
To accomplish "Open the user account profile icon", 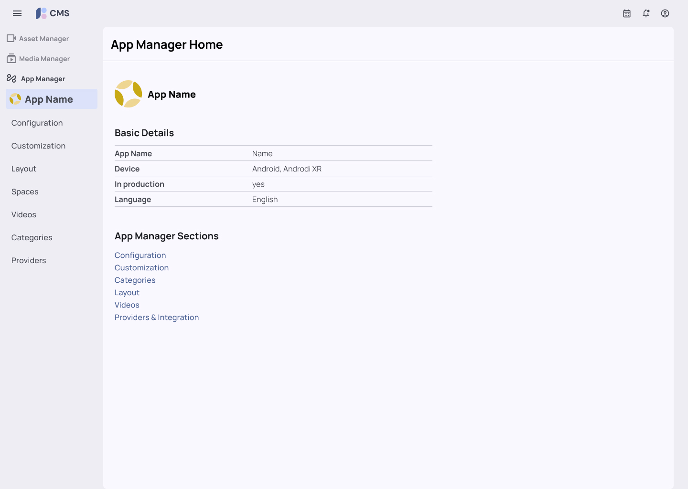I will pos(665,13).
